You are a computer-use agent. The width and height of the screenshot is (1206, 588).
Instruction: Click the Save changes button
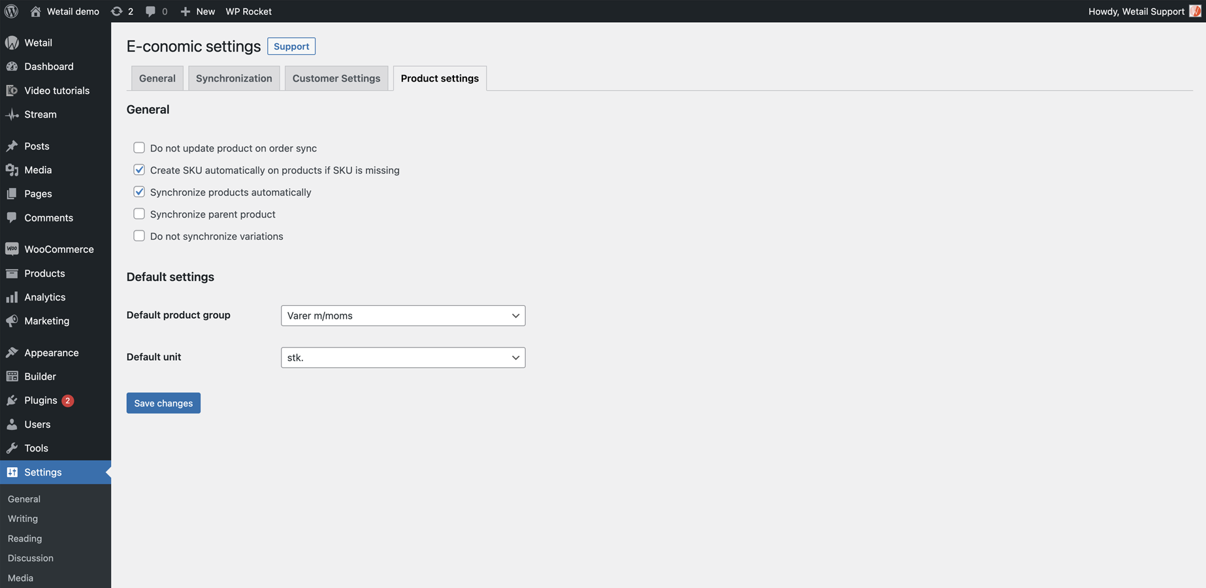tap(163, 403)
